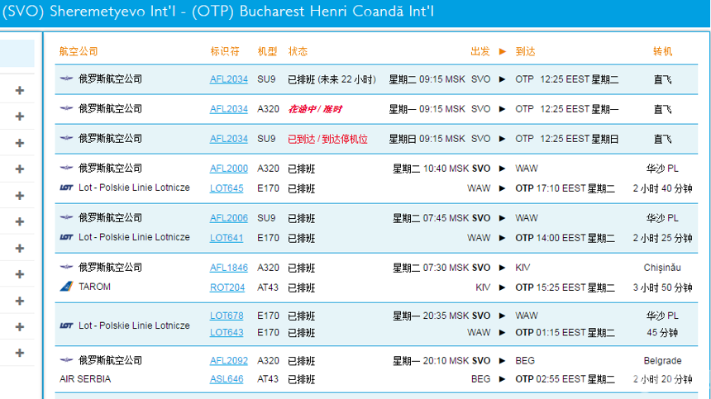The height and width of the screenshot is (399, 711).
Task: Open flight link ASL646
Action: point(227,379)
